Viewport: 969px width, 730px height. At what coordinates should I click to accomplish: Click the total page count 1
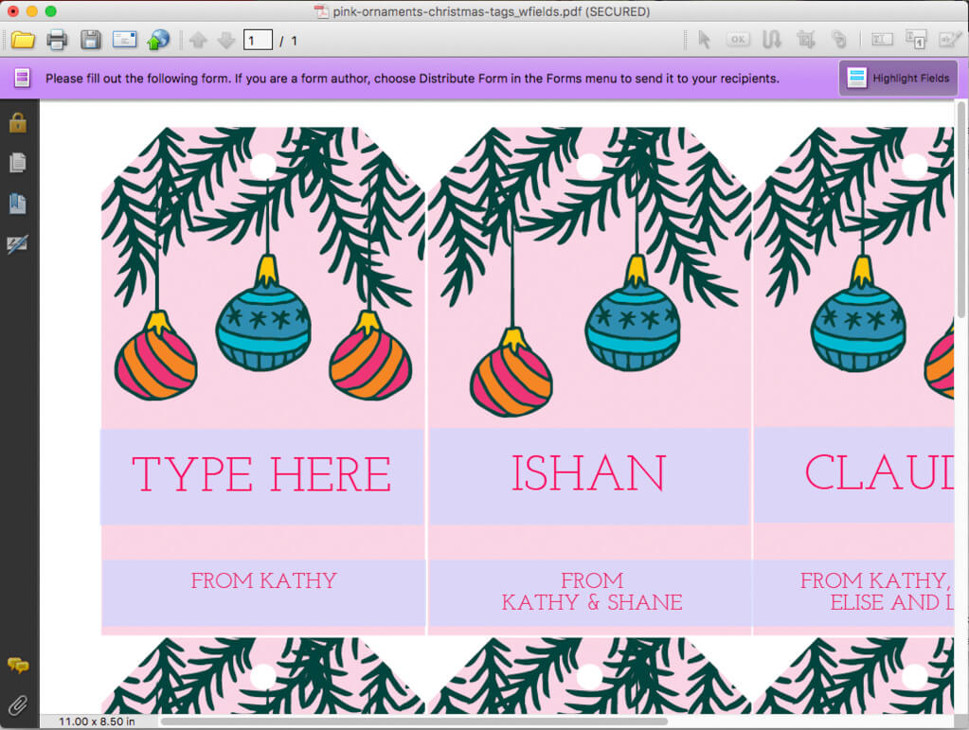click(295, 41)
